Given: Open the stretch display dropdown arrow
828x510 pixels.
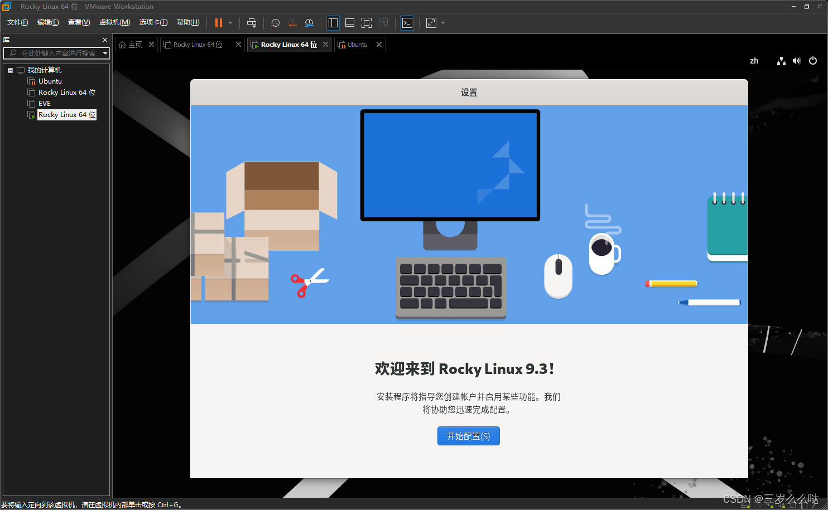Looking at the screenshot, I should 443,23.
